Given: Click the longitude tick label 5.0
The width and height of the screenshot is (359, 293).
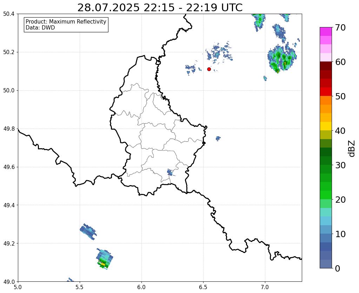Looking at the screenshot, I should [18, 287].
